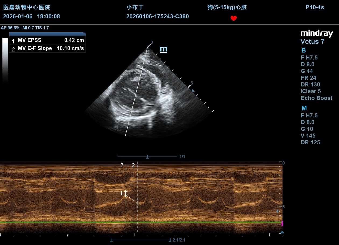Select the MV EPSS measurement label
This screenshot has height=245, width=339.
click(30, 40)
